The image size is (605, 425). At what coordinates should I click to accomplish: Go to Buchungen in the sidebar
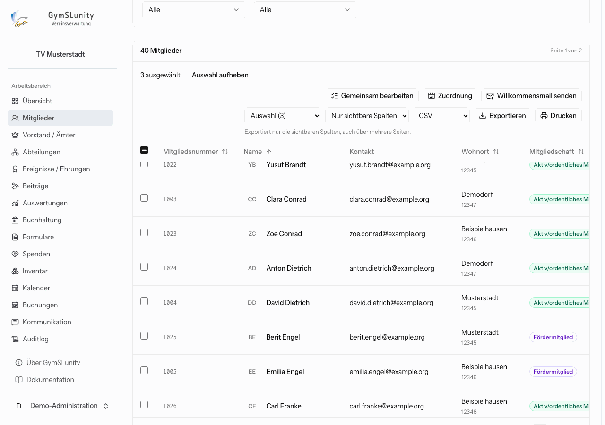60,305
